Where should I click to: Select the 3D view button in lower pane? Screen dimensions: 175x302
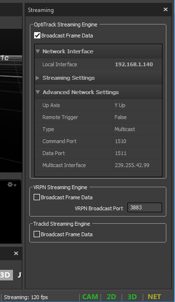6,275
